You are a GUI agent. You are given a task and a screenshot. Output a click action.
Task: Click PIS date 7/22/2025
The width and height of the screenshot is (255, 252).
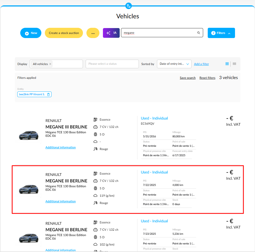point(149,185)
